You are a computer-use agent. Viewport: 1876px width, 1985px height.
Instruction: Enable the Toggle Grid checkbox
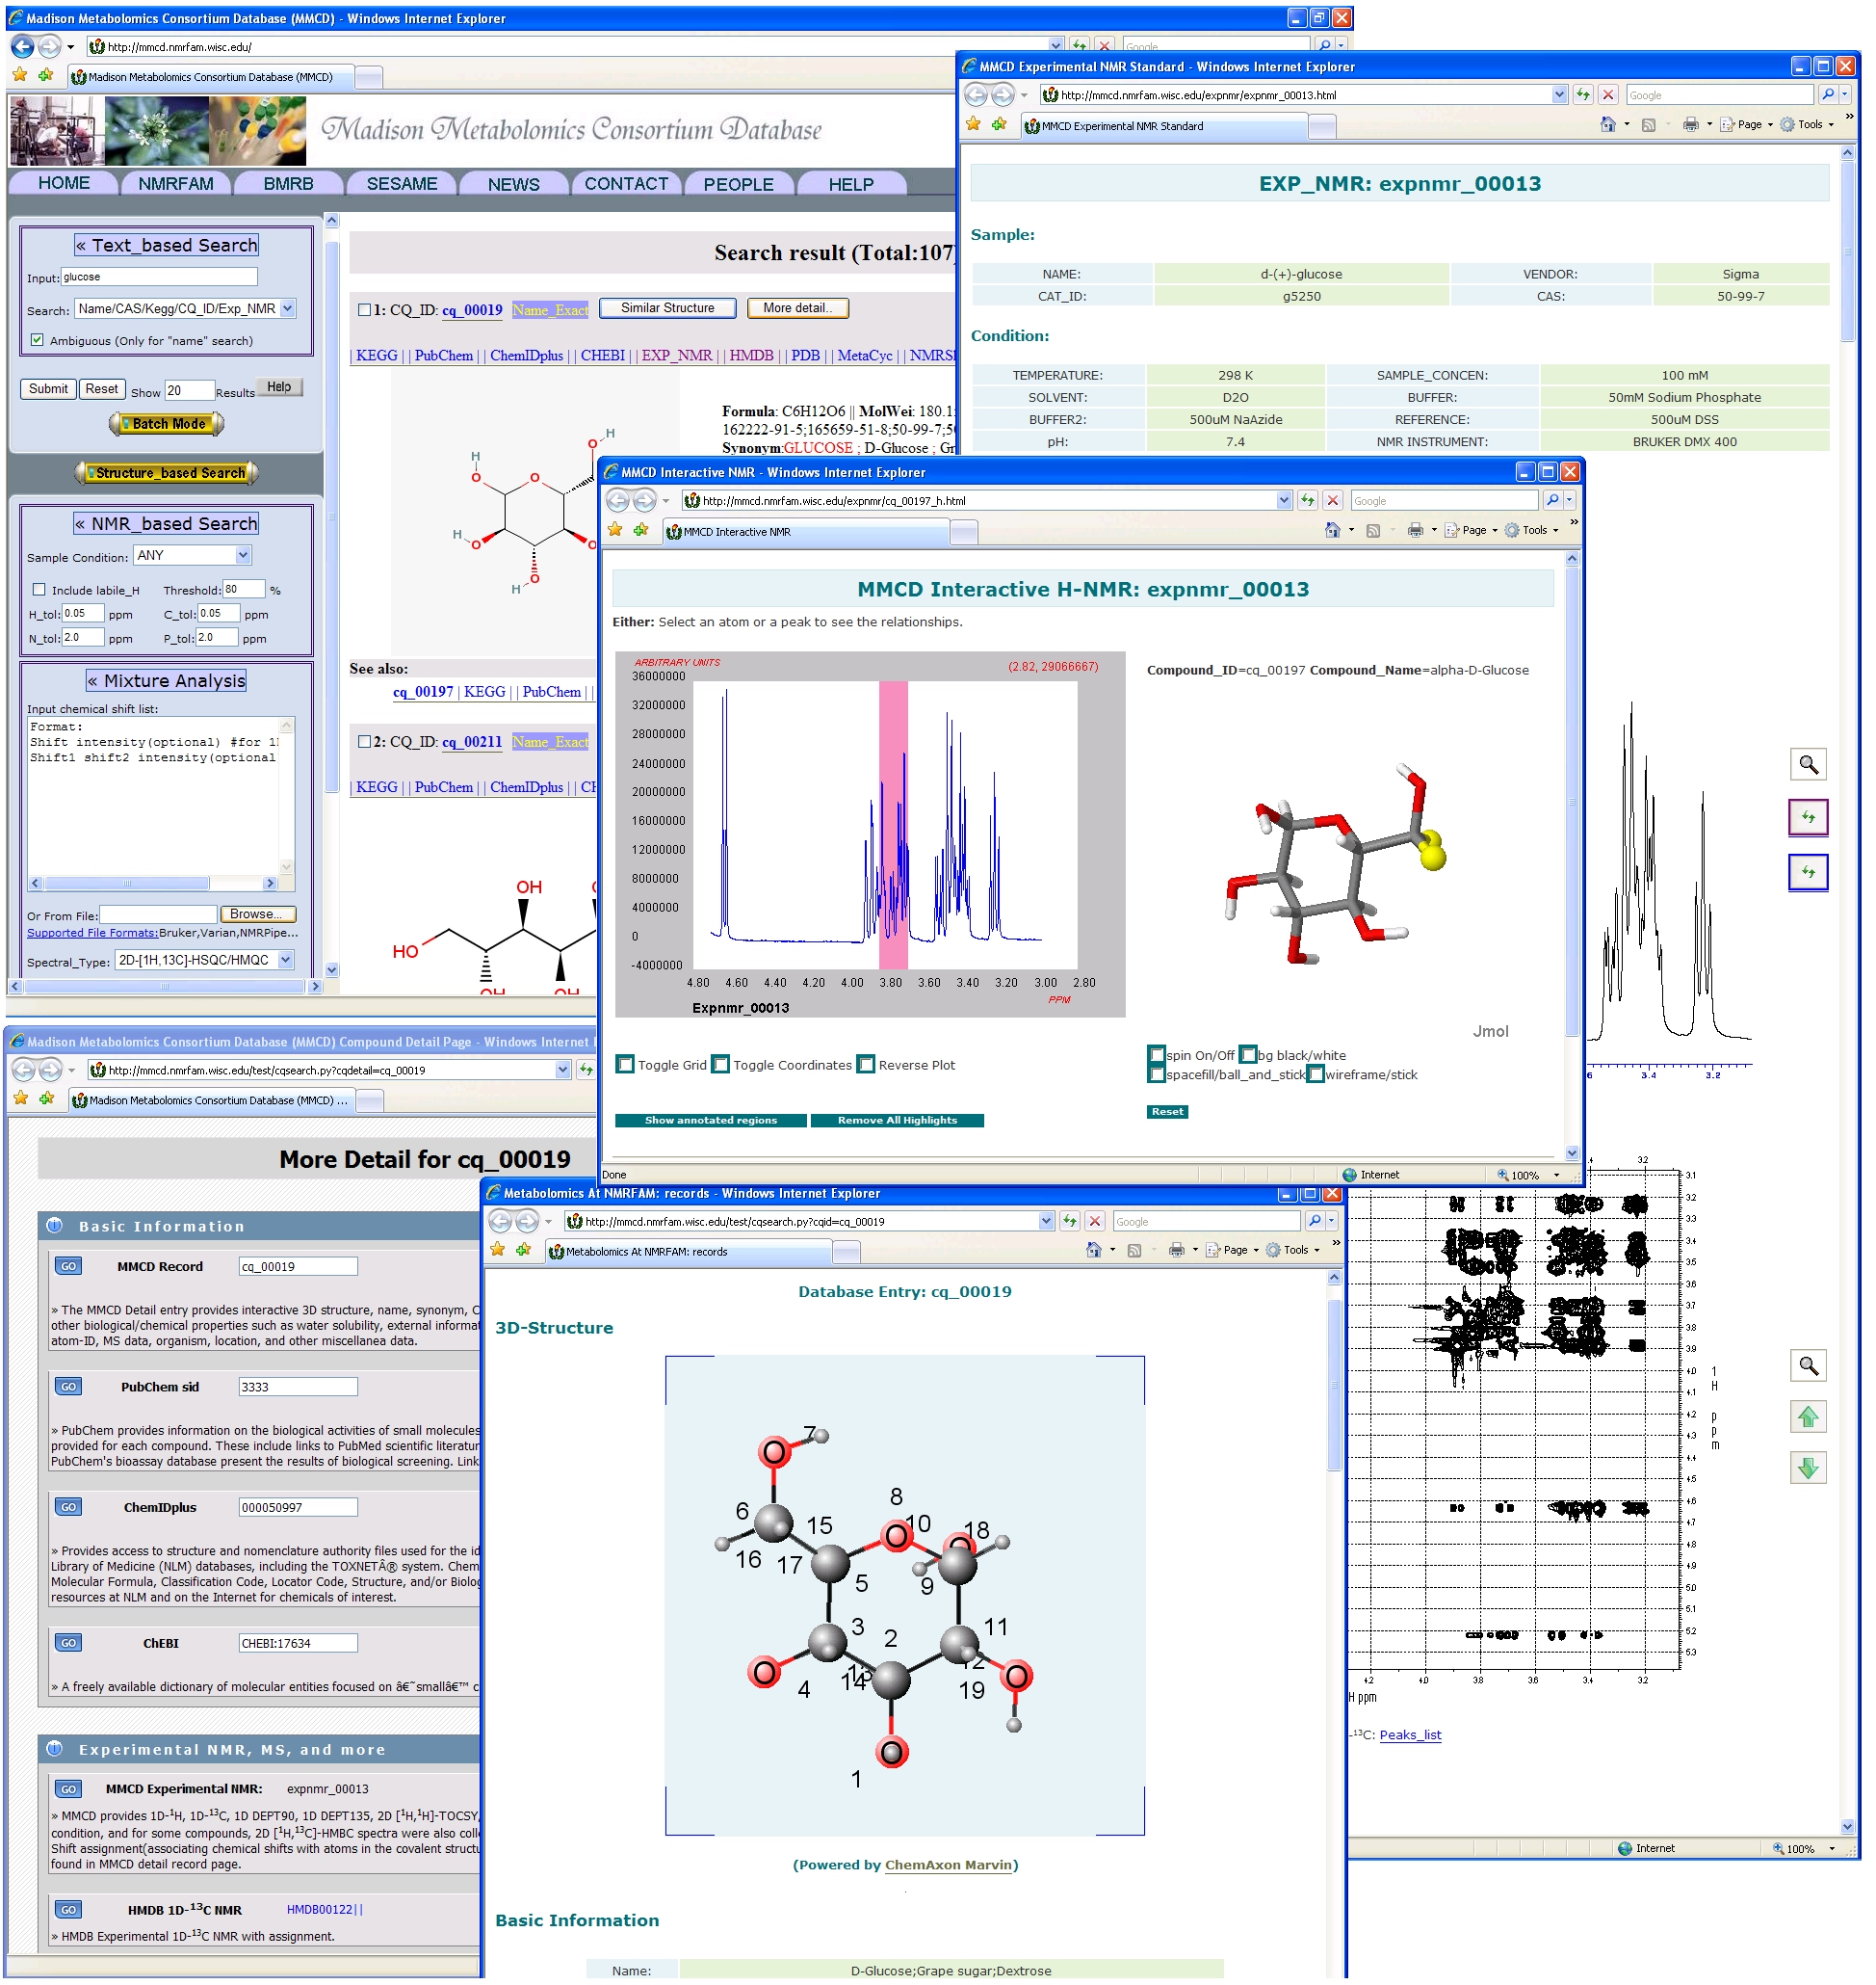click(x=625, y=1065)
